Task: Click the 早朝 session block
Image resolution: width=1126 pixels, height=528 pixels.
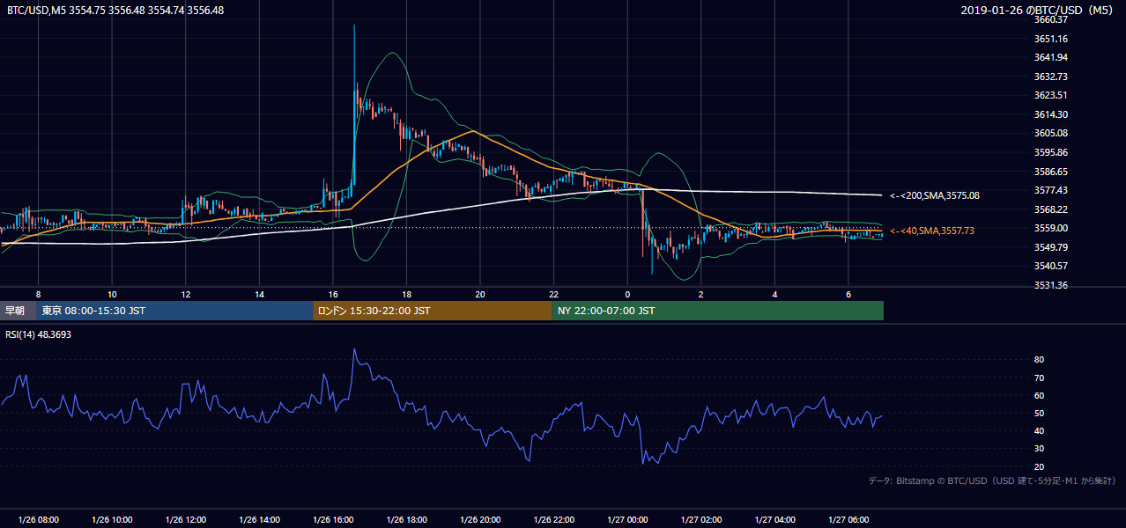Action: [x=18, y=311]
